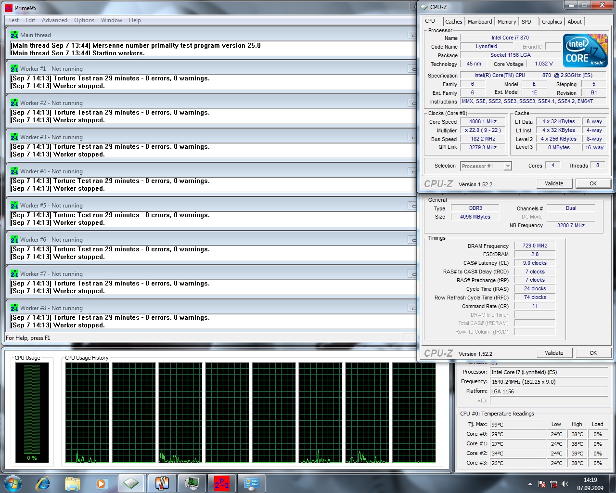Viewport: 616px width, 493px height.
Task: Open the volume speaker tray icon
Action: 565,484
